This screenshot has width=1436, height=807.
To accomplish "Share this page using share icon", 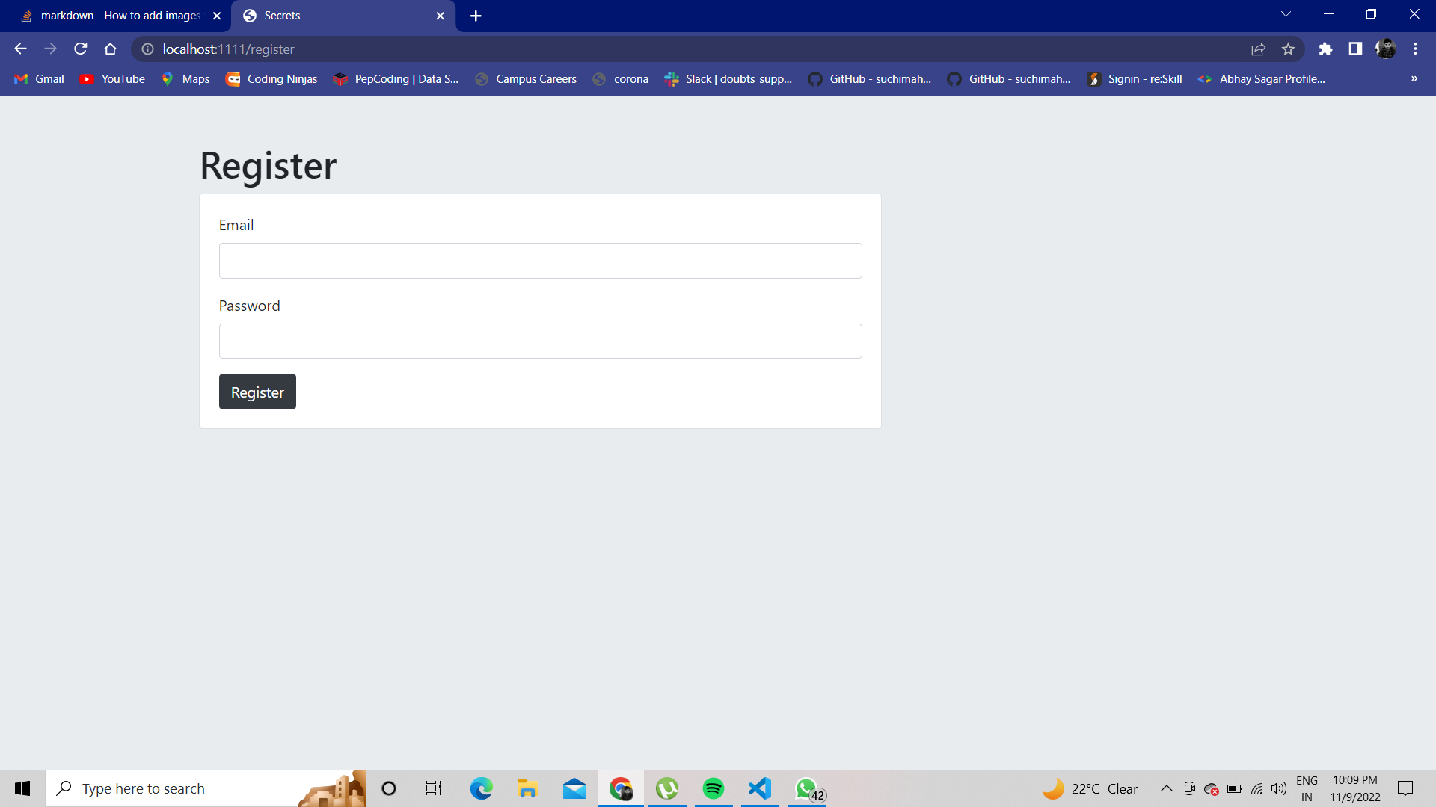I will (1258, 49).
